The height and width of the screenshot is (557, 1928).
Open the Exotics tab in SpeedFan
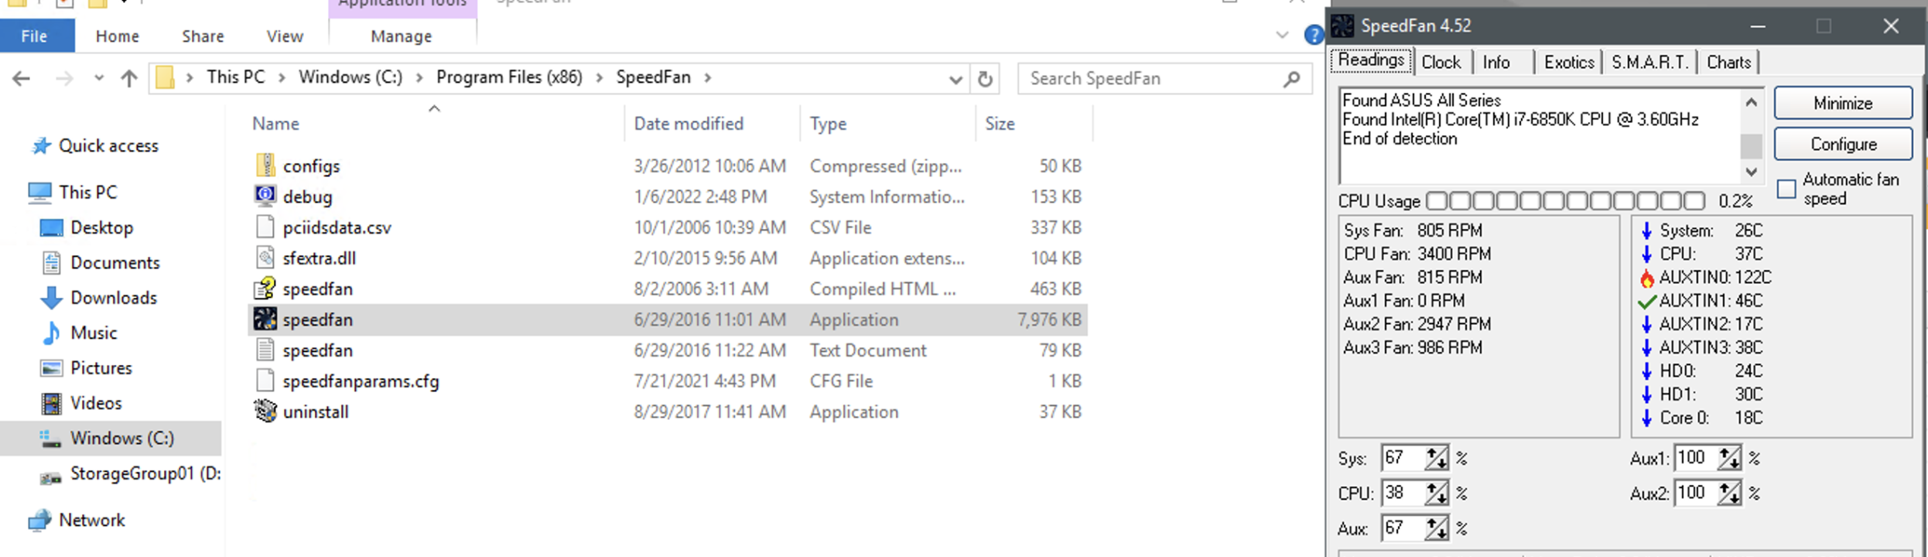coord(1569,63)
